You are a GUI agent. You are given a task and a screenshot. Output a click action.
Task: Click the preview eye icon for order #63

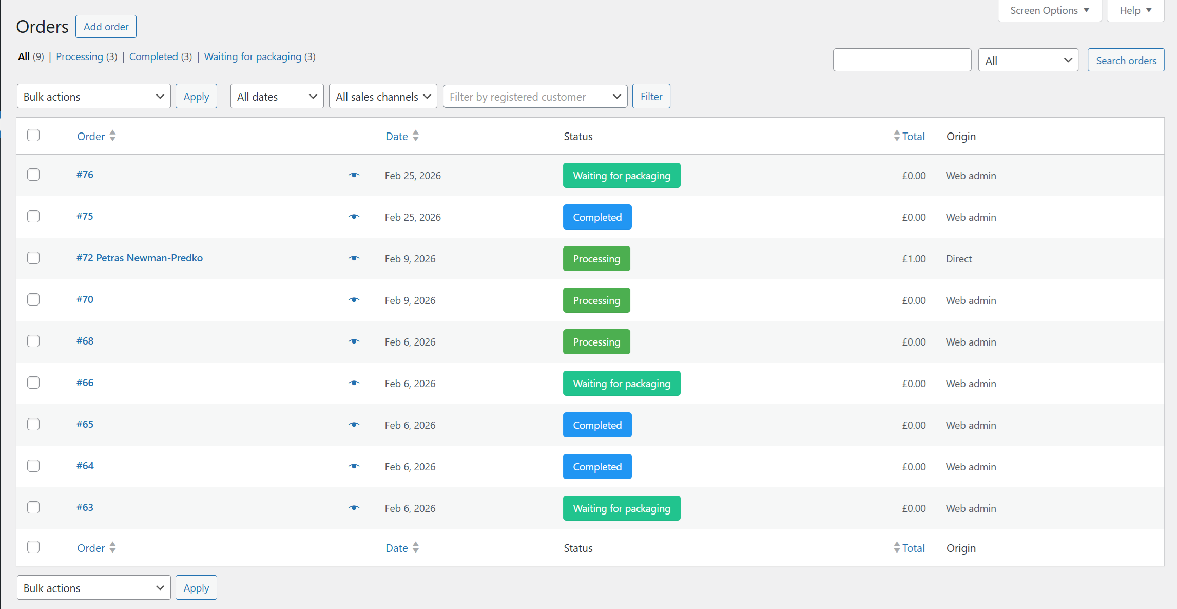[x=354, y=508]
